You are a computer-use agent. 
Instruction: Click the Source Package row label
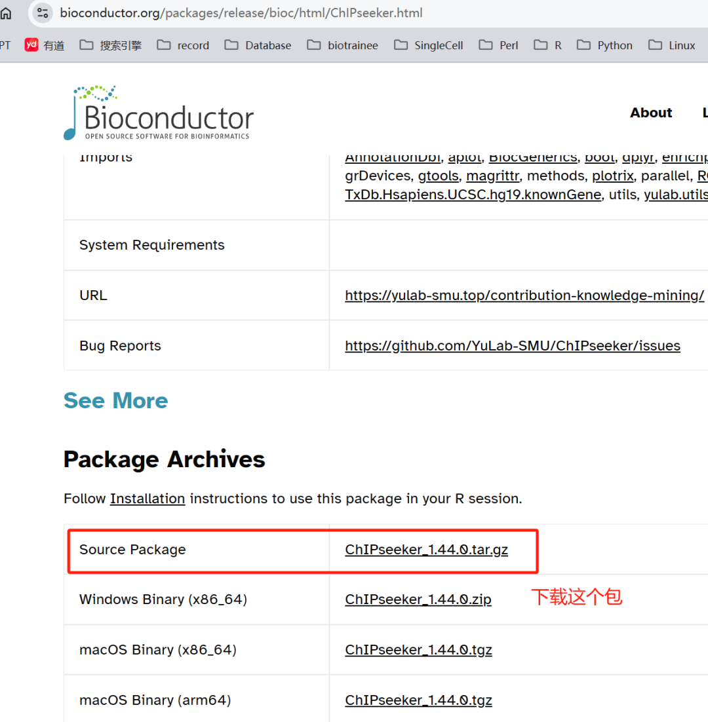point(132,549)
